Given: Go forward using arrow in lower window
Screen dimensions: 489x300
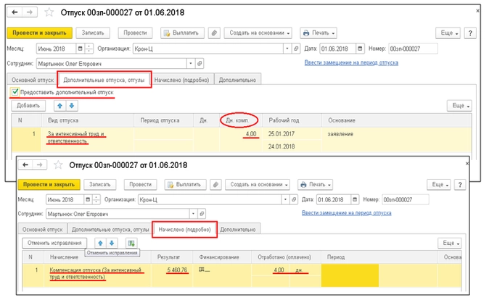Looking at the screenshot, I should (x=40, y=164).
